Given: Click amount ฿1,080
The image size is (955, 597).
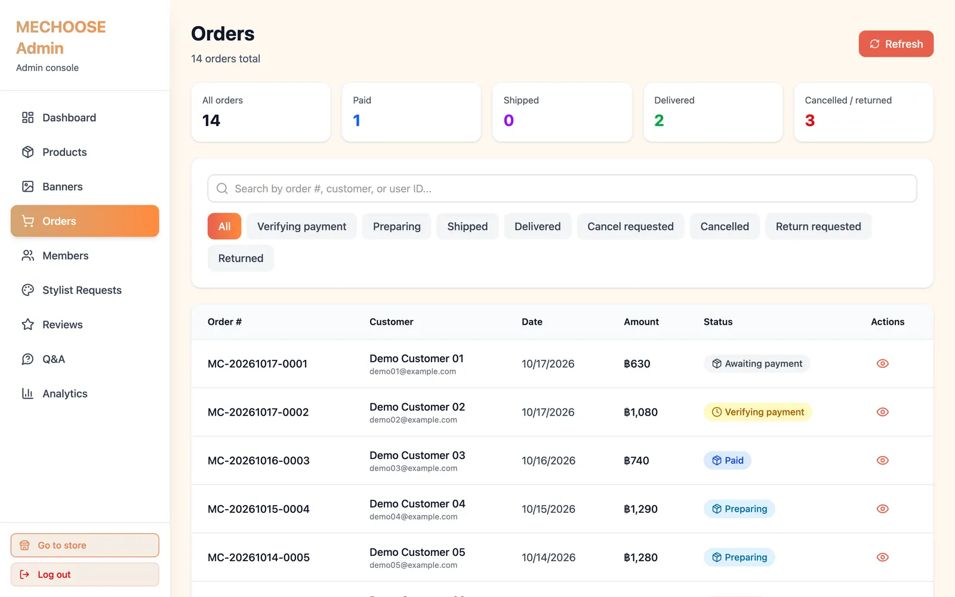Looking at the screenshot, I should [640, 412].
